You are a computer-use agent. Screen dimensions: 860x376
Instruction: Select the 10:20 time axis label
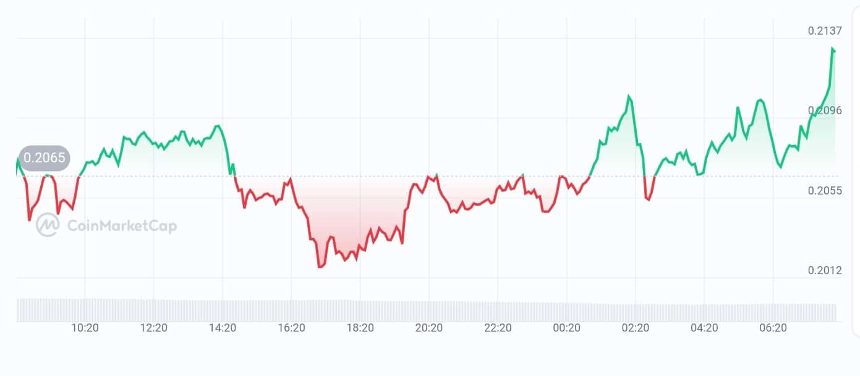[x=85, y=328]
